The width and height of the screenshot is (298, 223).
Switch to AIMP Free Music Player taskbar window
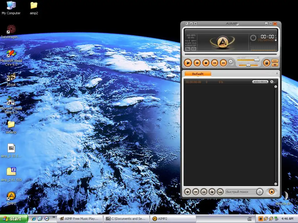point(80,219)
